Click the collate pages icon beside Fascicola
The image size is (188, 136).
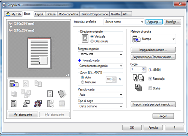pos(138,78)
